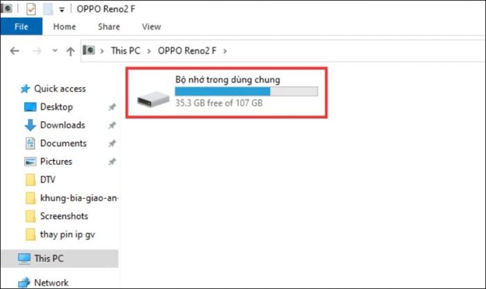Open the Documents folder in Quick access
This screenshot has height=289, width=486.
pos(62,143)
